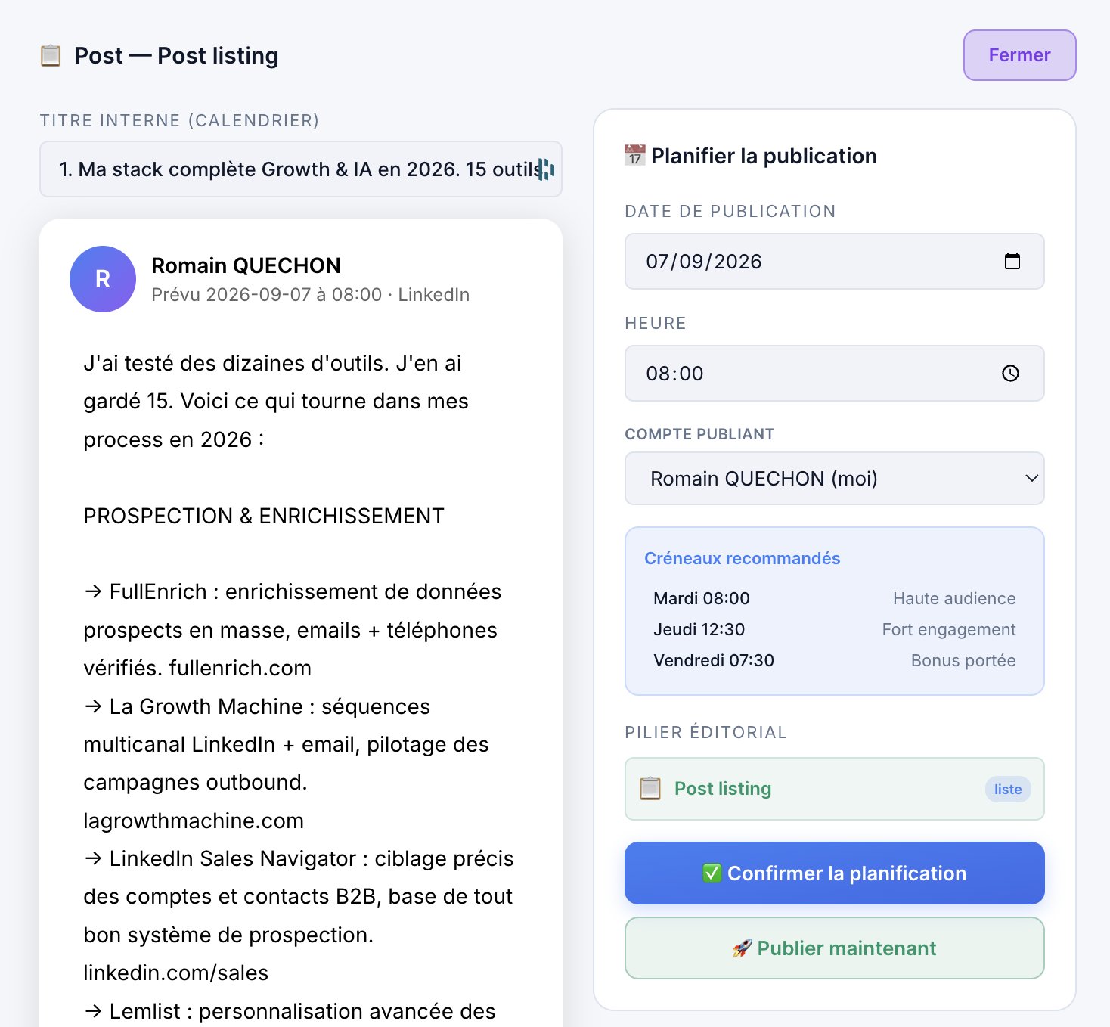Click the clipboard icon in Post listing pillar
Viewport: 1110px width, 1027px height.
[650, 788]
